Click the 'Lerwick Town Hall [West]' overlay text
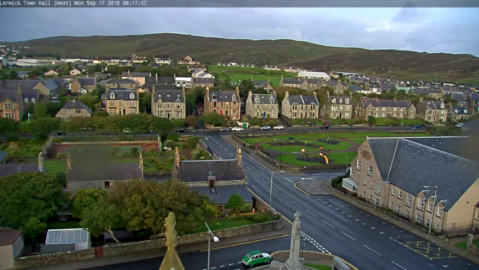Screen dimensions: 479x270 [x=36, y=3]
